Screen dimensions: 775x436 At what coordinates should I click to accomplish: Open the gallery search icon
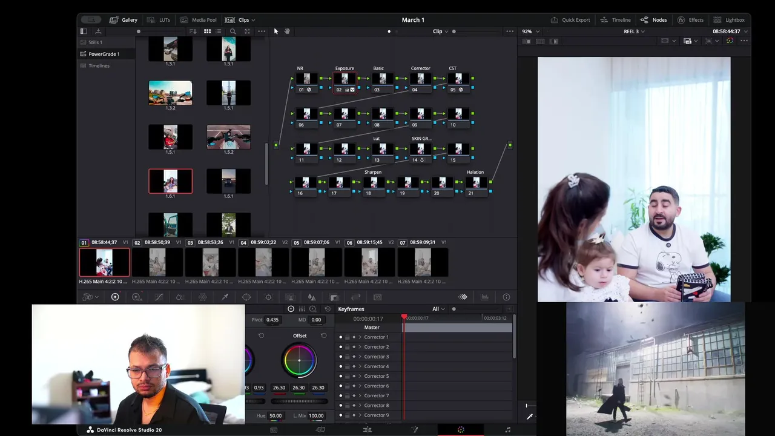tap(233, 31)
